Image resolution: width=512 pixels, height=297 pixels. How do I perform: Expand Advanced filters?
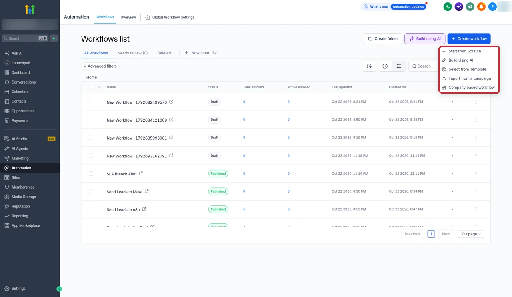pos(100,66)
